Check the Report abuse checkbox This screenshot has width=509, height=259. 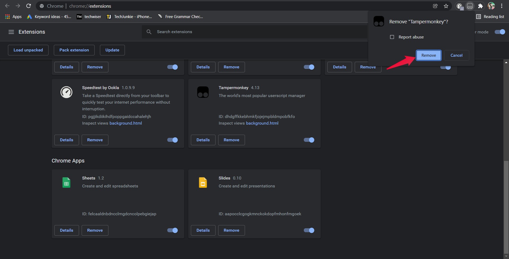(392, 37)
